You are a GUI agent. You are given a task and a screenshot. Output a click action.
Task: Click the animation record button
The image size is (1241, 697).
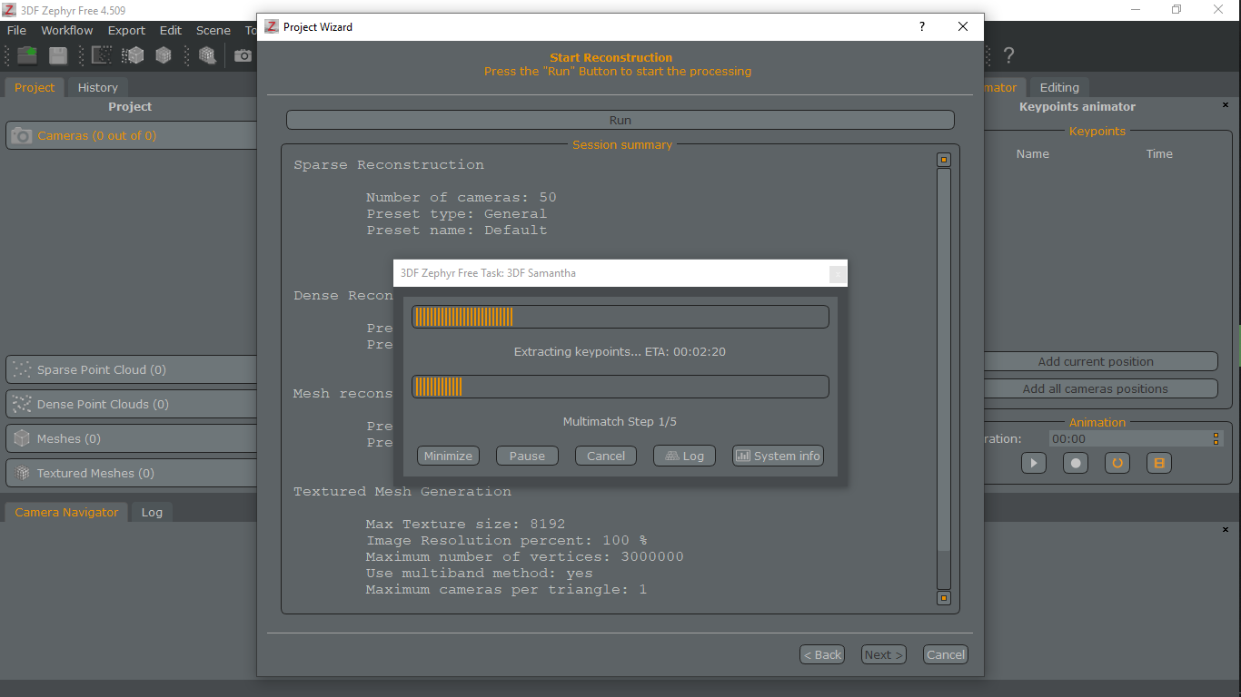tap(1076, 463)
